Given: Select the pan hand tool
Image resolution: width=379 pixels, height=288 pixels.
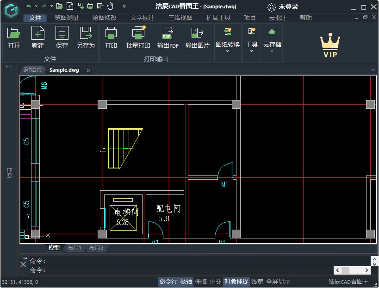Looking at the screenshot, I should pos(110,6).
